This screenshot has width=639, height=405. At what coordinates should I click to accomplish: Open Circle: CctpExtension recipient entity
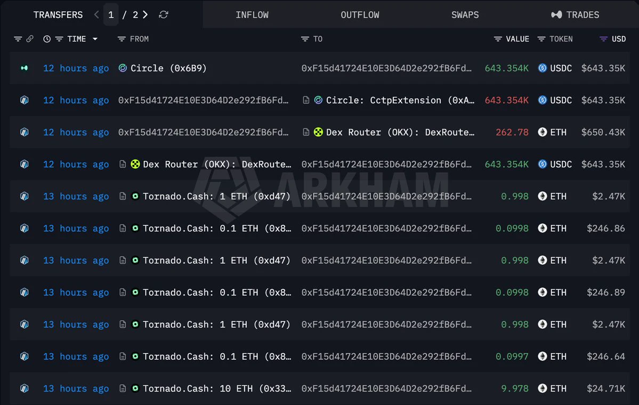click(400, 100)
